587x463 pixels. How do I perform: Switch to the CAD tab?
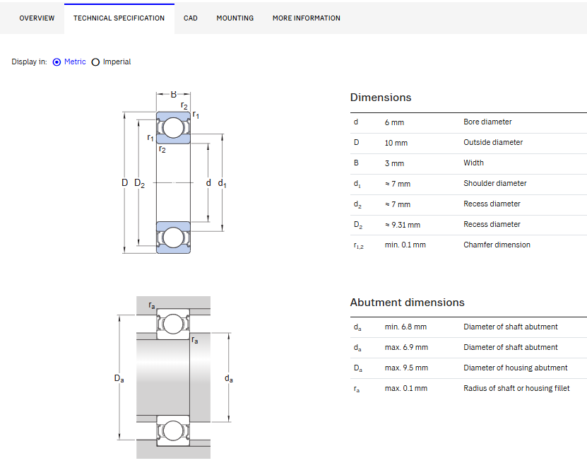[x=191, y=18]
